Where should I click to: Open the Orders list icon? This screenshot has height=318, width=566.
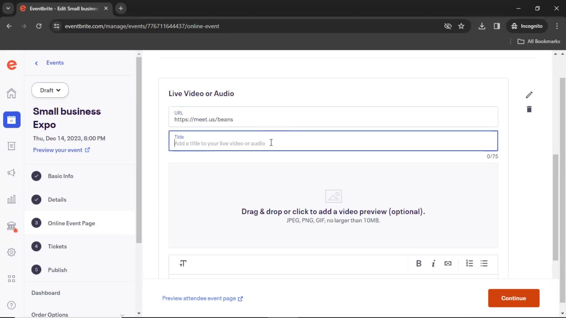pos(11,146)
